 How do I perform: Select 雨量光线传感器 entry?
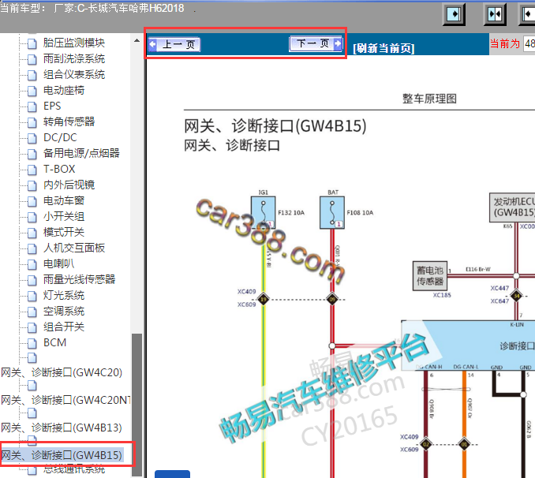point(79,279)
